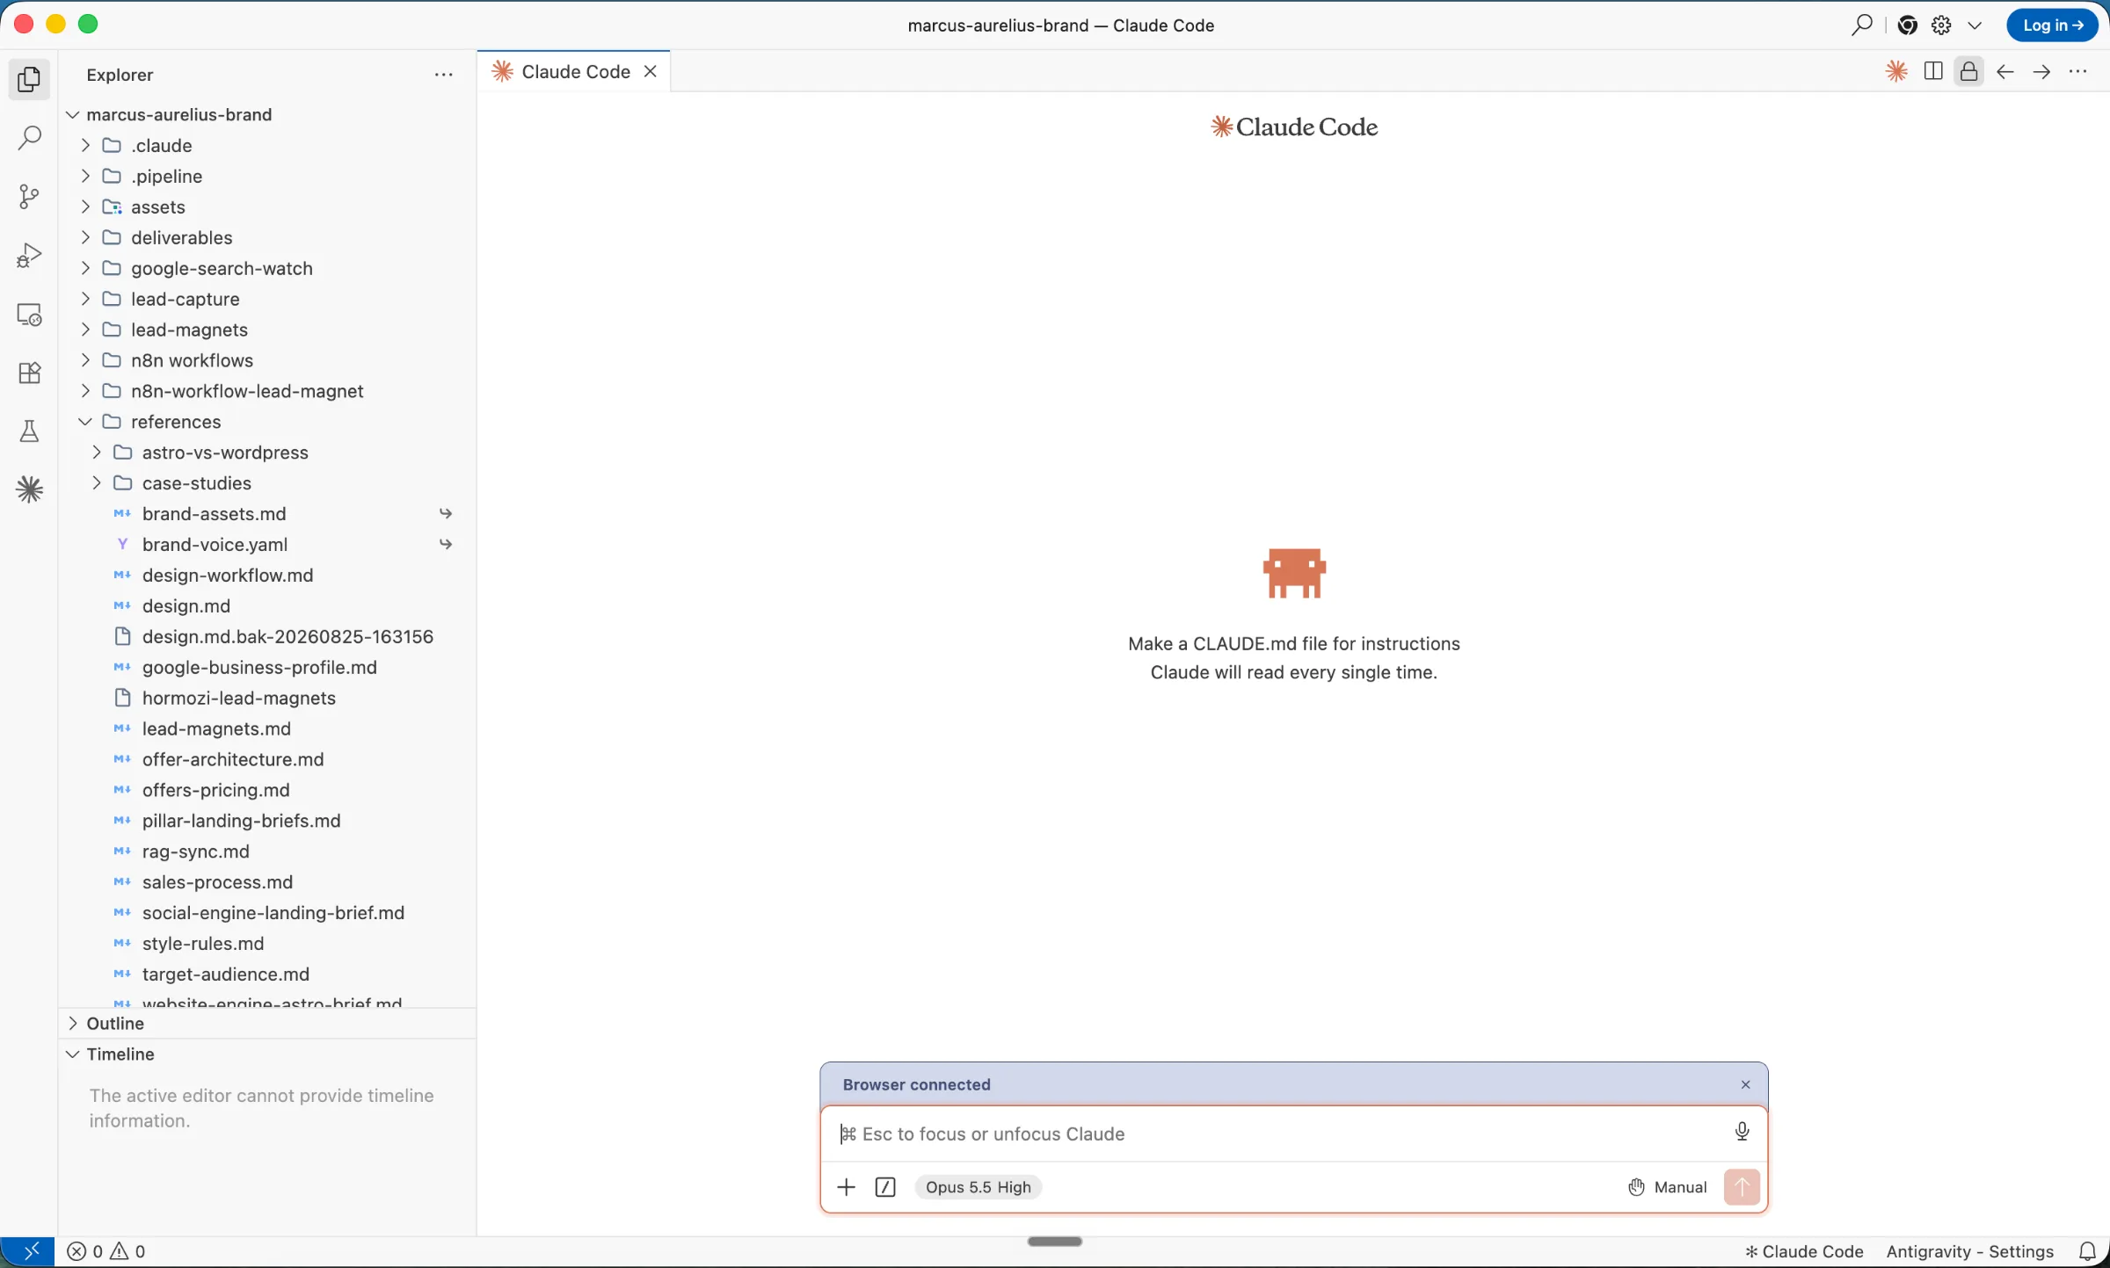
Task: Open the Explorer view in activity bar
Action: [29, 79]
